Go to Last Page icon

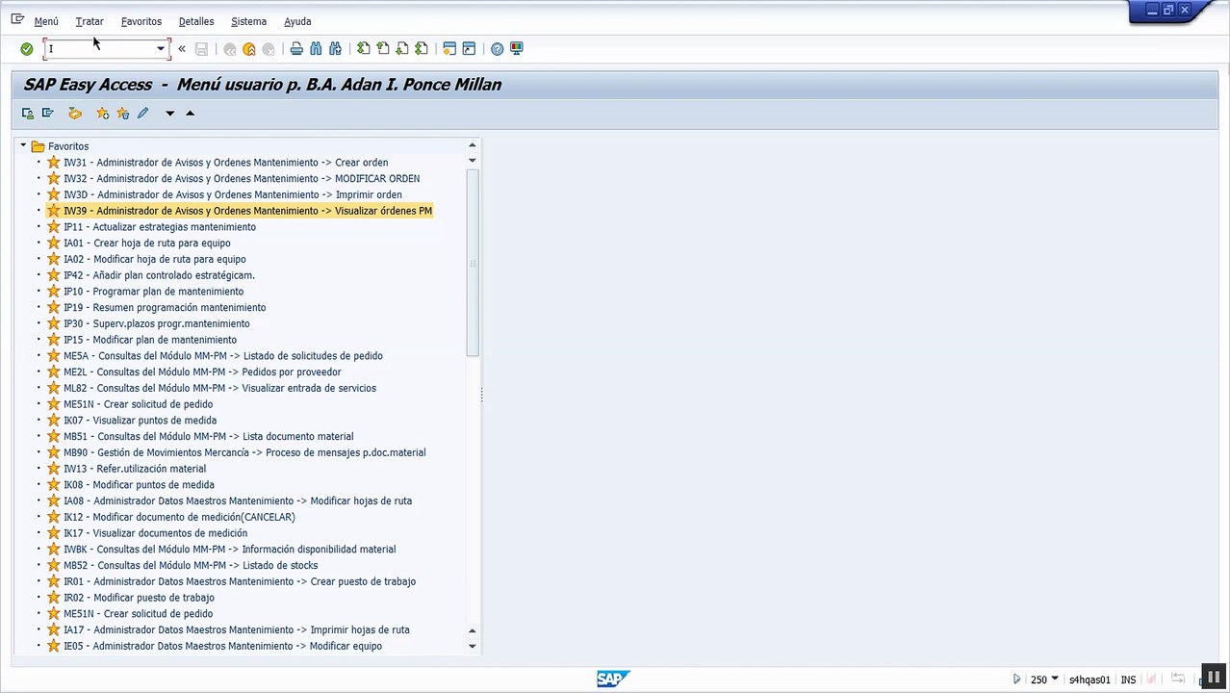[421, 49]
